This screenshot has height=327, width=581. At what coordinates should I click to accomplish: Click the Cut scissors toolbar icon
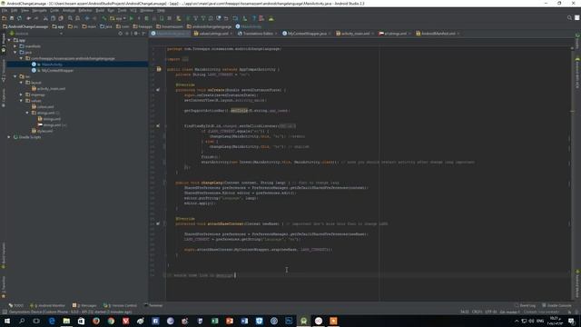[x=45, y=18]
